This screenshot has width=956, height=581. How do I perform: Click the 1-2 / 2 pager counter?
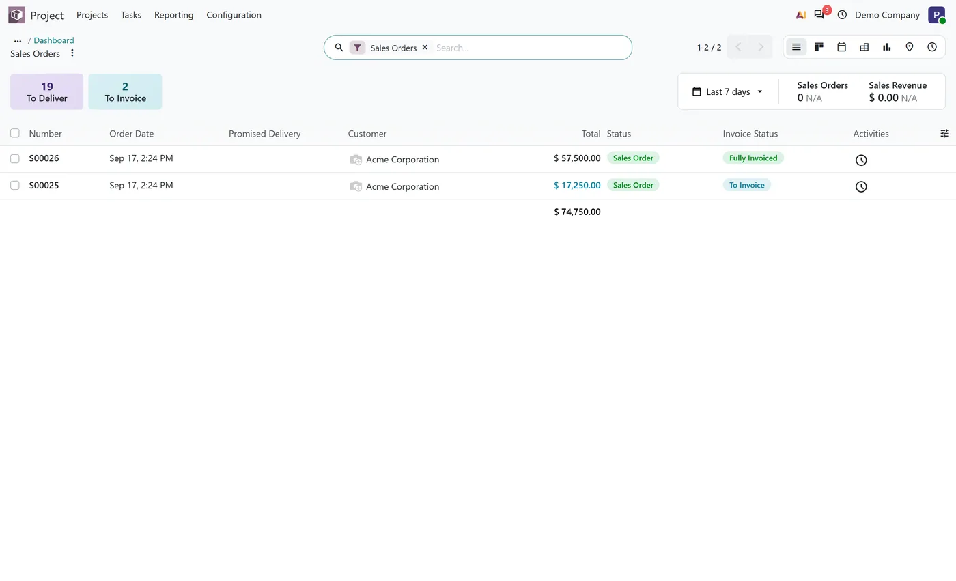point(709,48)
